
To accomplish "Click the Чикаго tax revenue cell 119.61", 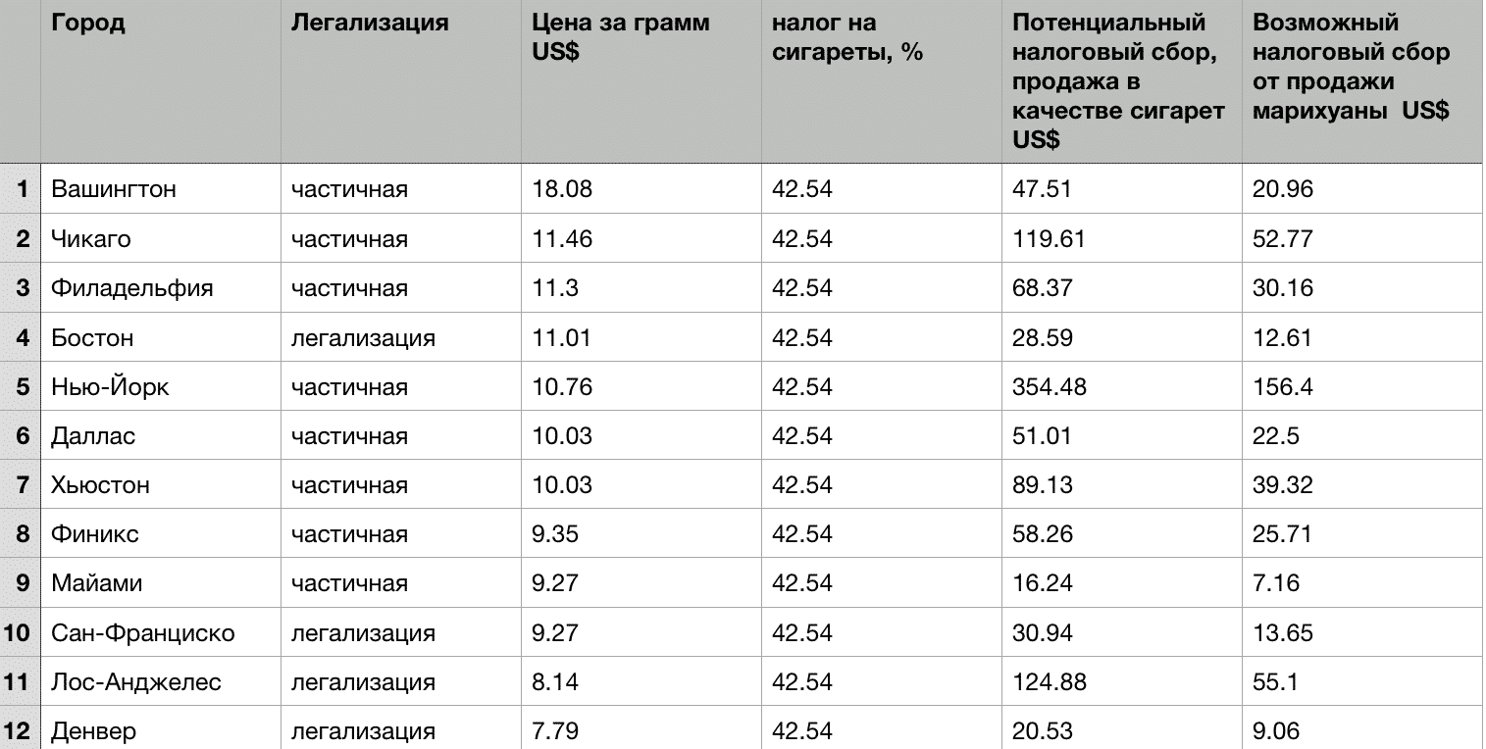I will 1121,238.
